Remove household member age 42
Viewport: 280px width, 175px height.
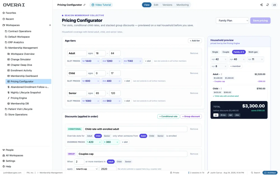[x=225, y=59]
